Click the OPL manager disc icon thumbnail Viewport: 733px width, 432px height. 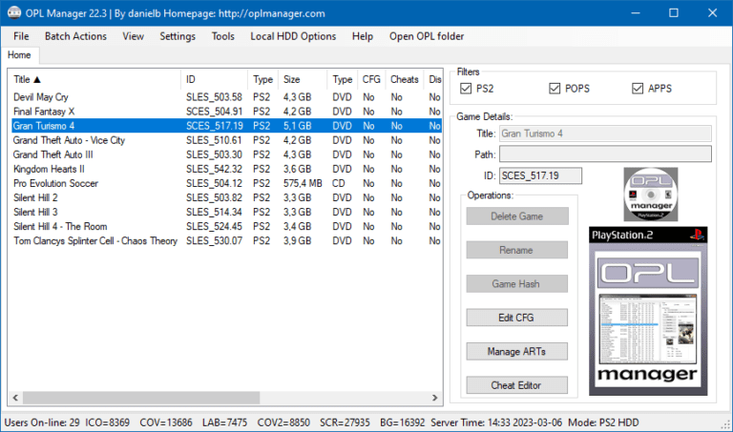(x=650, y=195)
